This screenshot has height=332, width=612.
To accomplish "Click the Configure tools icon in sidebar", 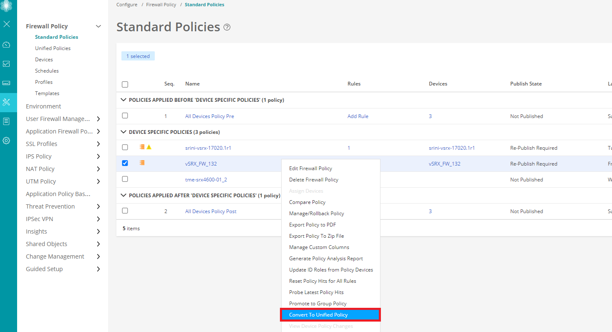I will click(6, 102).
